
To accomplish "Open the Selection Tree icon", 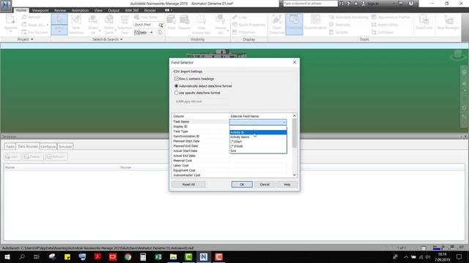I will pos(125,20).
